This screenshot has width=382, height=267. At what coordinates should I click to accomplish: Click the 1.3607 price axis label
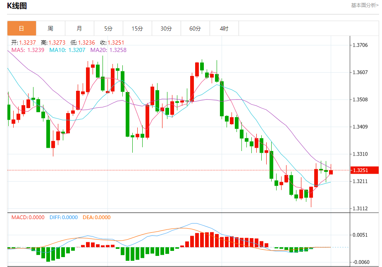pyautogui.click(x=361, y=72)
